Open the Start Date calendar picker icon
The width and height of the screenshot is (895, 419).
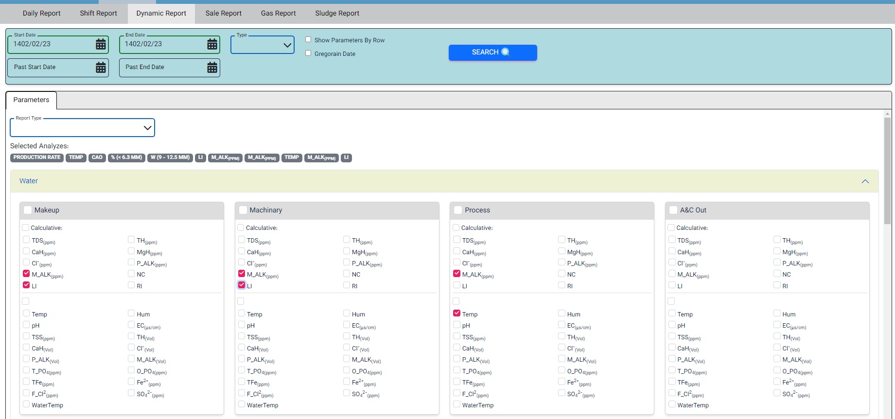click(101, 44)
